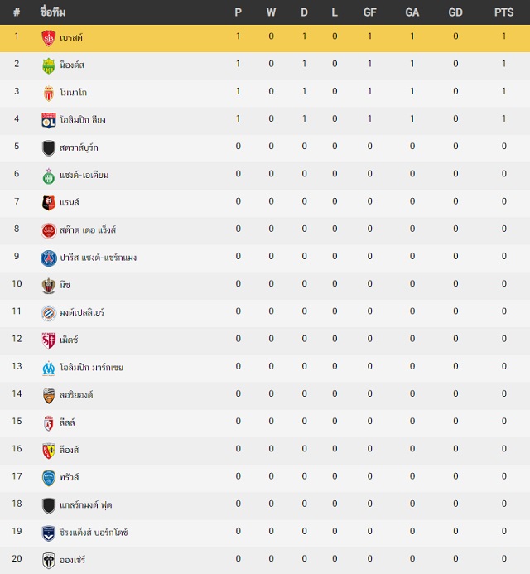This screenshot has width=530, height=574.
Task: Open the สตราส์บูร์ก team name link
Action: pos(79,147)
